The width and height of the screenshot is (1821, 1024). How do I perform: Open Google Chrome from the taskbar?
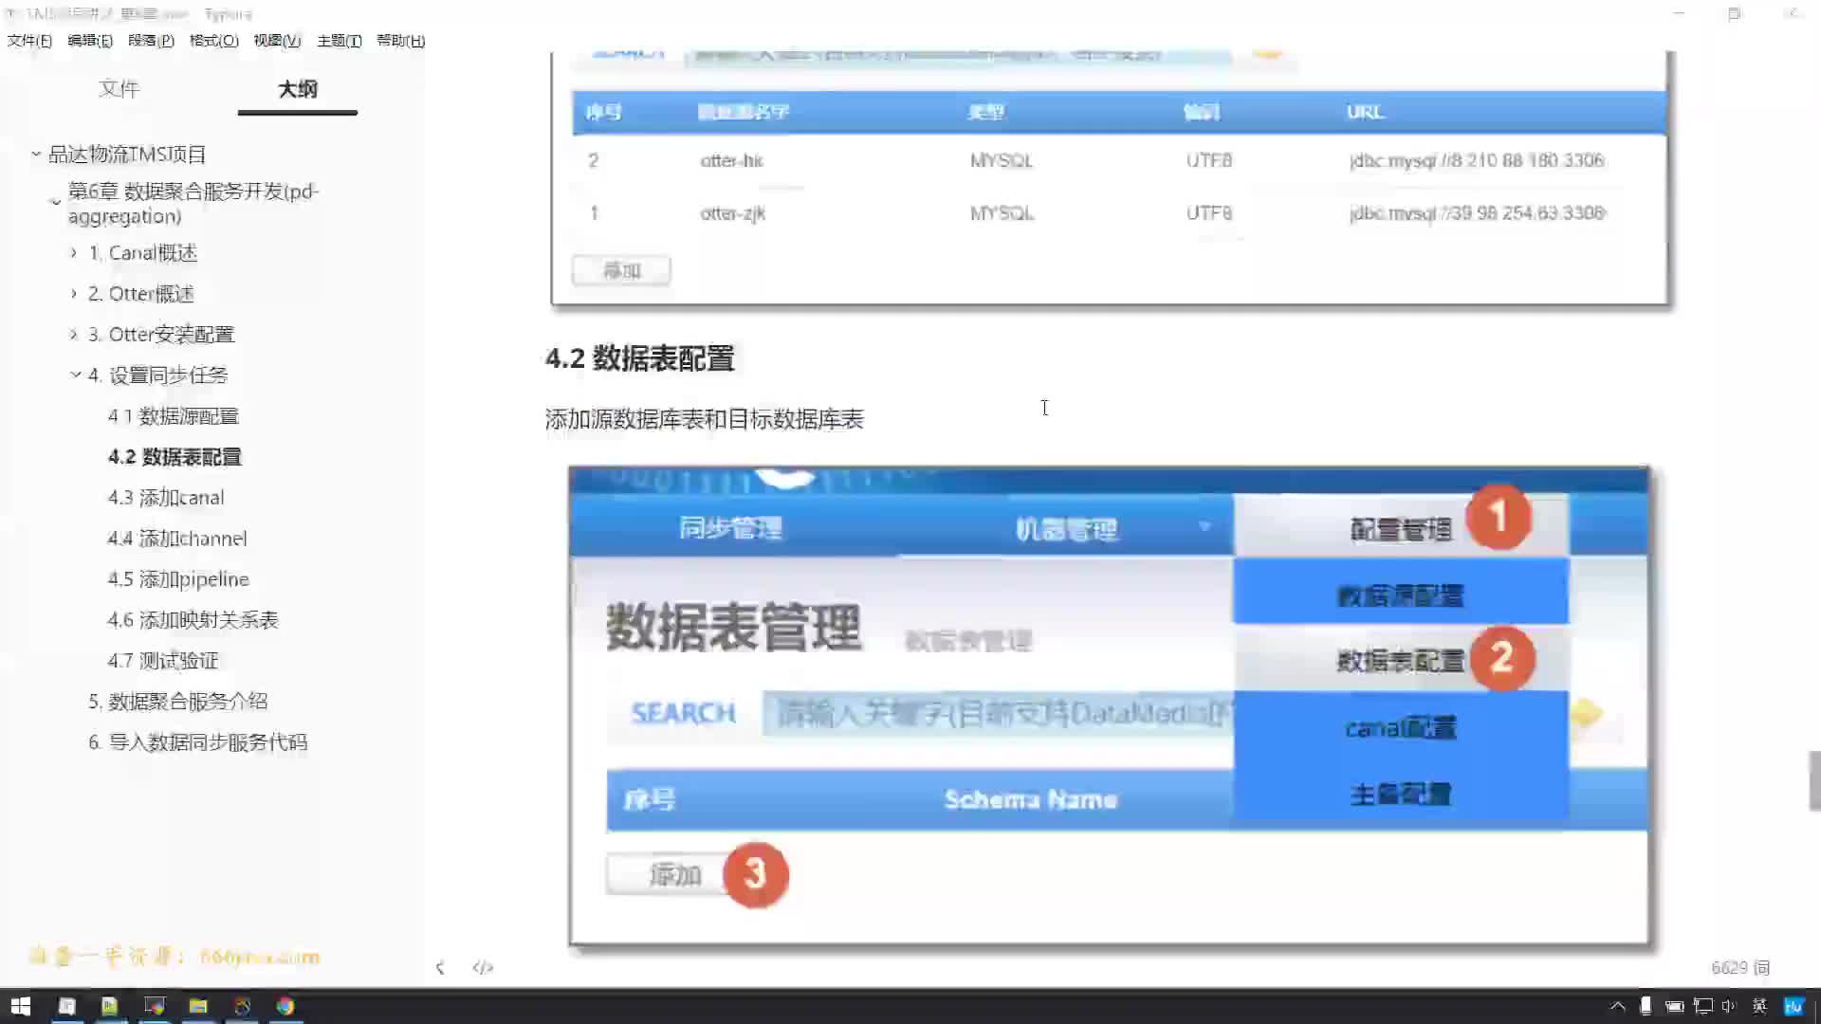coord(285,1006)
